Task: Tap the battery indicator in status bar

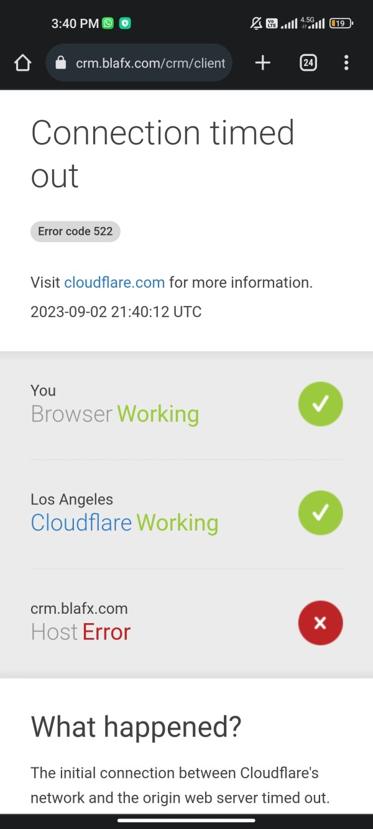Action: [x=341, y=24]
